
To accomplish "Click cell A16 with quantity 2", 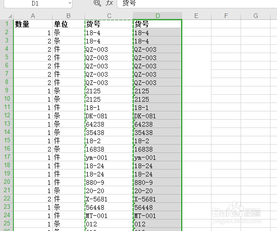I will 33,149.
